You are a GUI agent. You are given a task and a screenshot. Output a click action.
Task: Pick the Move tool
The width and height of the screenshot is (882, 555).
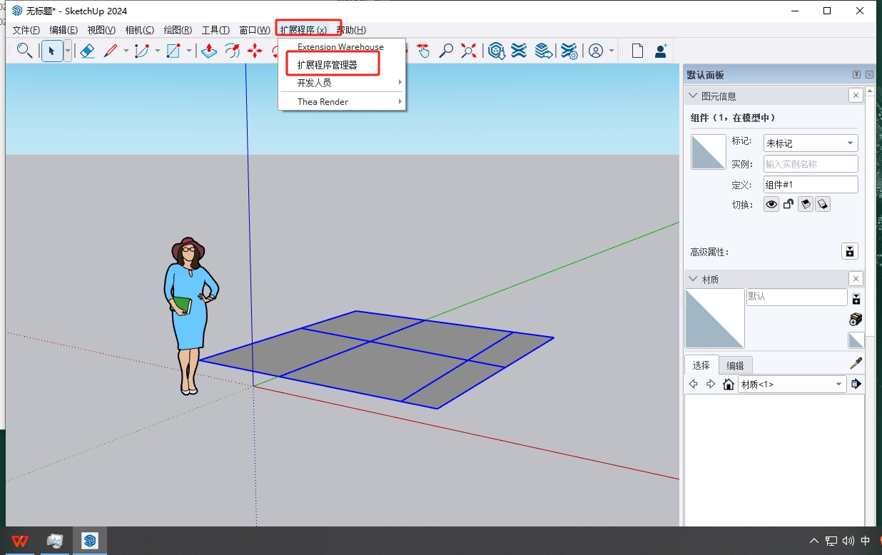(255, 51)
